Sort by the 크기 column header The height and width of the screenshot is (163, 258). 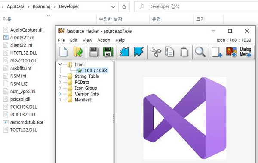click(200, 19)
